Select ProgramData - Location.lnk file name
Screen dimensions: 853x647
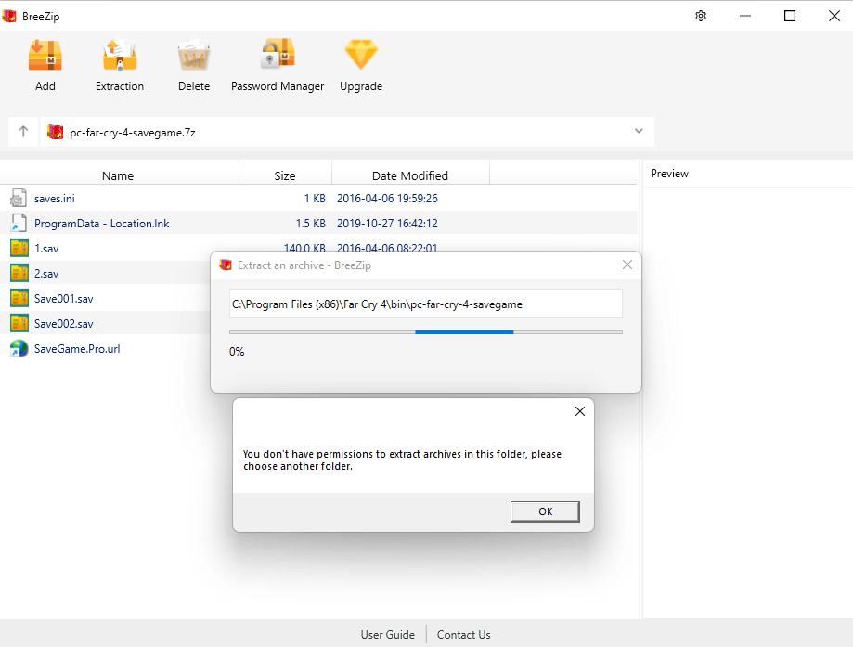(102, 223)
